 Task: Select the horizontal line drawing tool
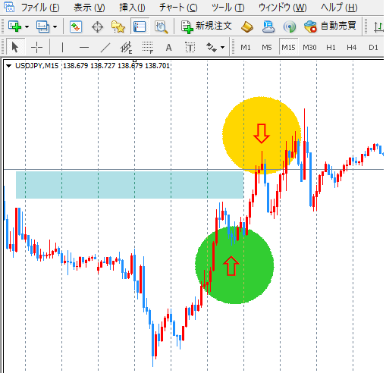(84, 47)
